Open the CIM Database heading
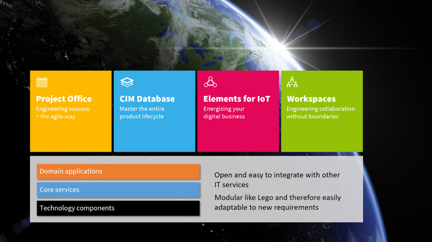 point(147,99)
